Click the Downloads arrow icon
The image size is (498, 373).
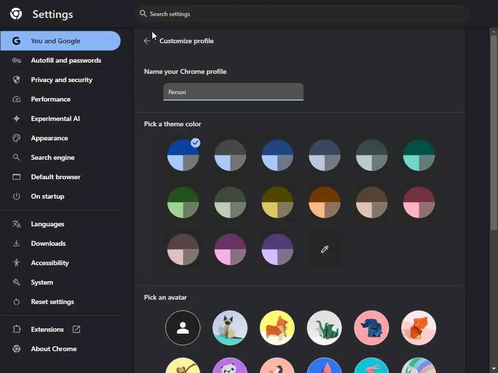click(x=17, y=243)
